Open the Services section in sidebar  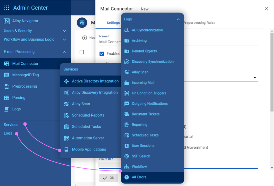point(11,125)
